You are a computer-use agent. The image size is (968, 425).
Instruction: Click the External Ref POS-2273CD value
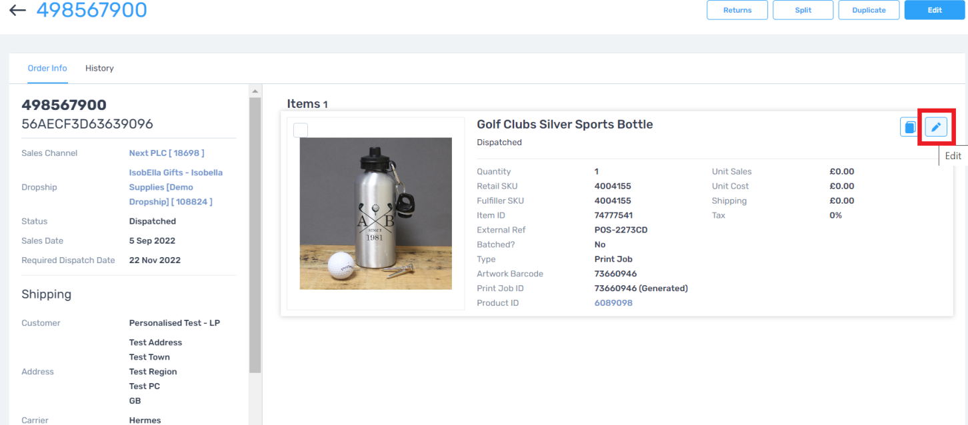click(621, 230)
